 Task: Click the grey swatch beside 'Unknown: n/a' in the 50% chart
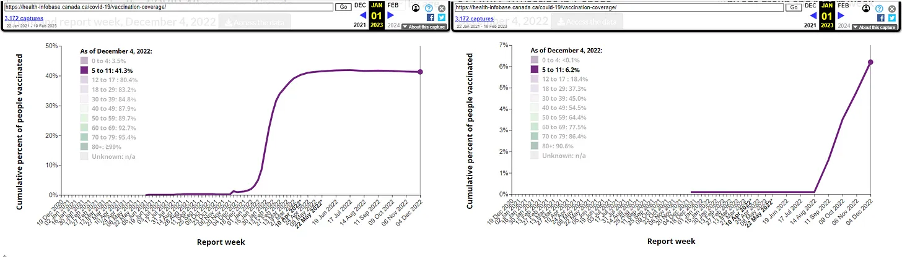click(84, 156)
